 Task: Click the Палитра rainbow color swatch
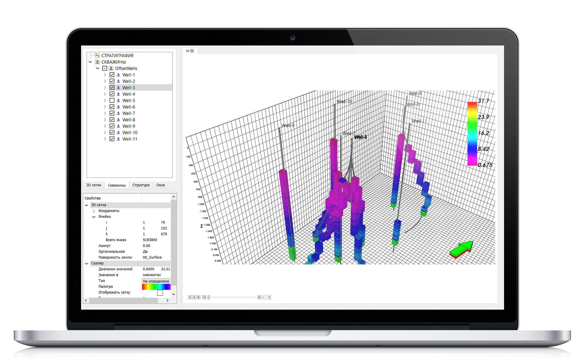(156, 287)
